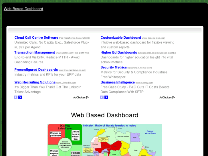
Task: Click previous arrow in right ad block
Action: click(x=102, y=97)
